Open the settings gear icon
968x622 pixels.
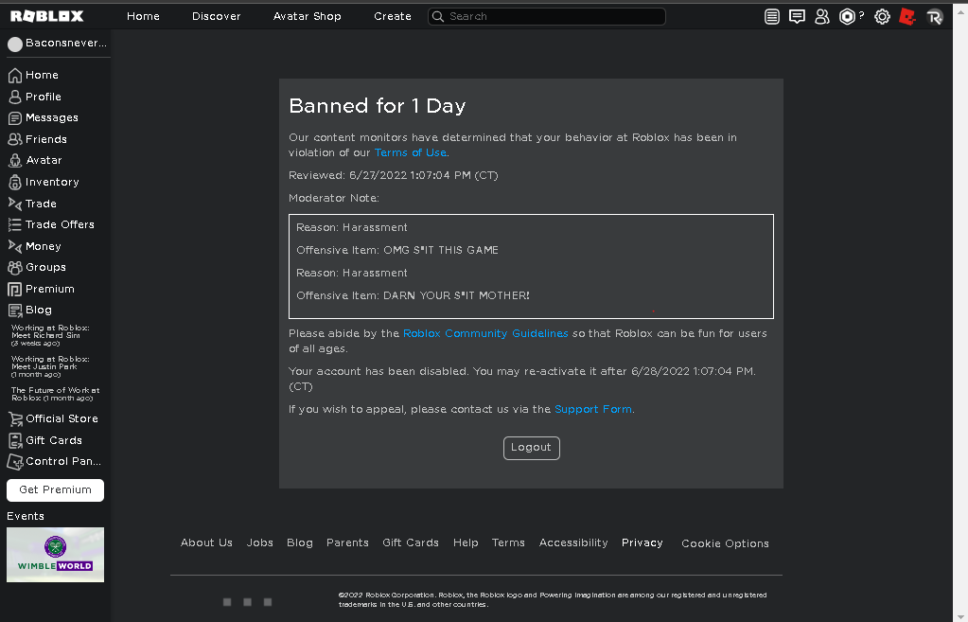(882, 17)
